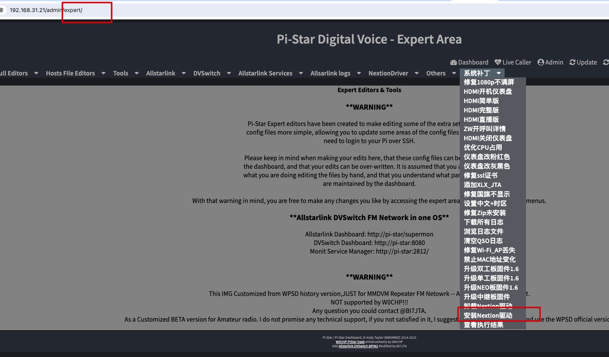The image size is (609, 357).
Task: Select 仪表盘改灰黑色 menu entry
Action: point(487,166)
